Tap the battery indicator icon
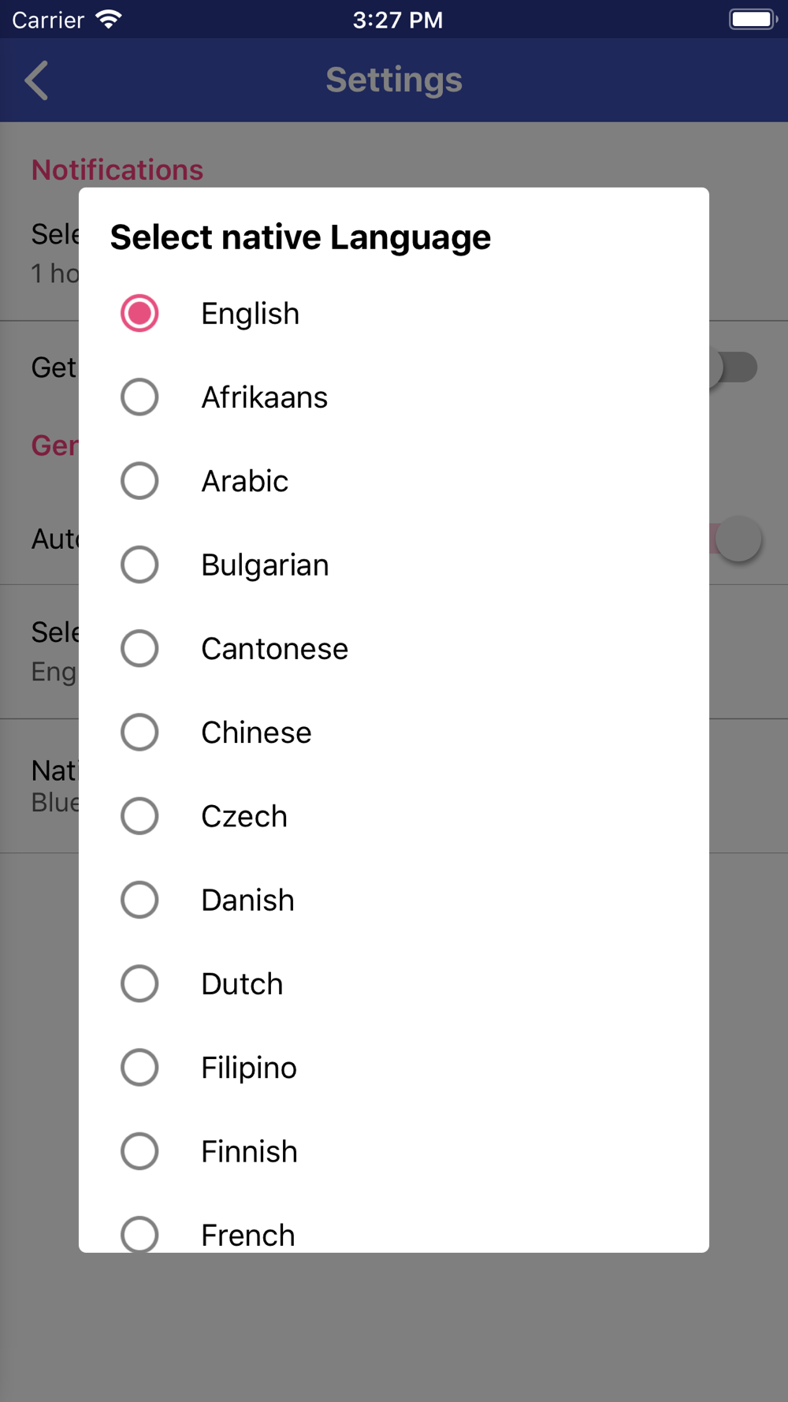The image size is (788, 1402). pyautogui.click(x=753, y=20)
